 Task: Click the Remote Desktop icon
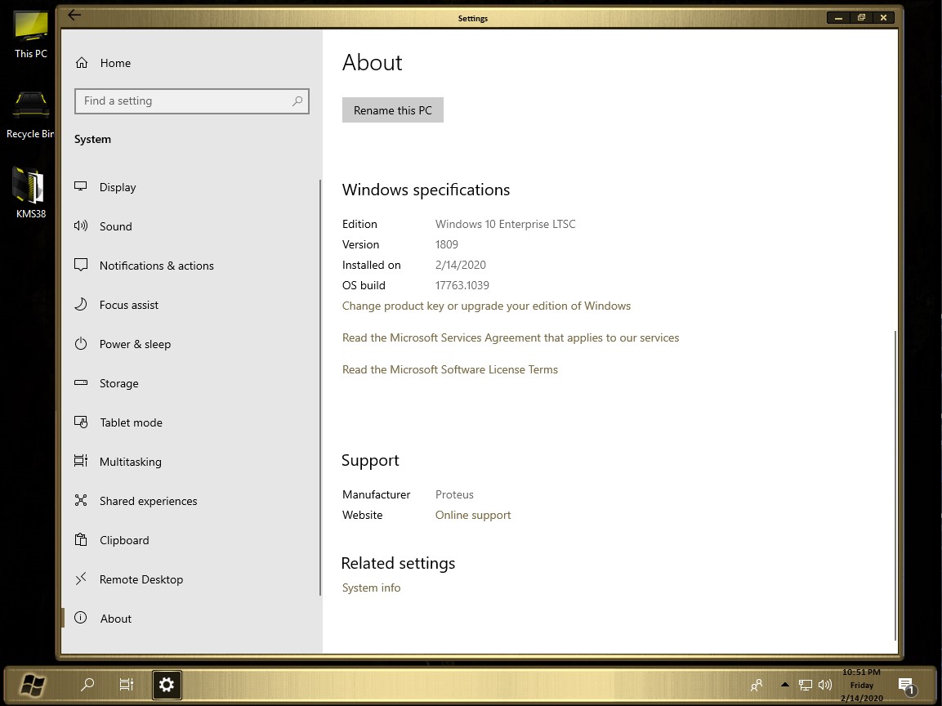pos(81,579)
